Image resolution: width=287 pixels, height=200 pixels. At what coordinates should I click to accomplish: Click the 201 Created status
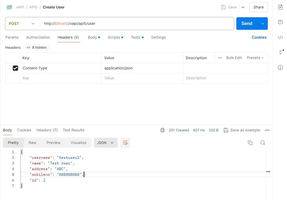click(179, 130)
